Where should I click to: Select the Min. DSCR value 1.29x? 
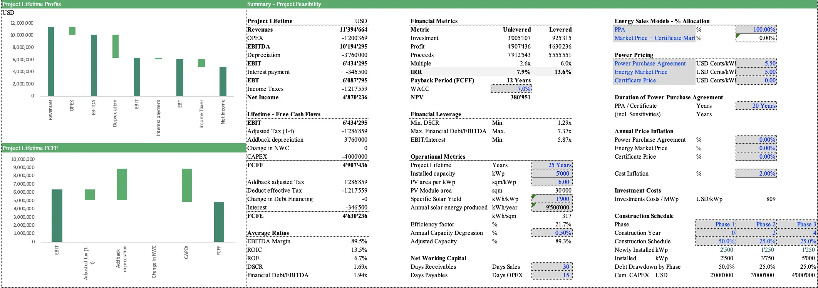click(565, 123)
